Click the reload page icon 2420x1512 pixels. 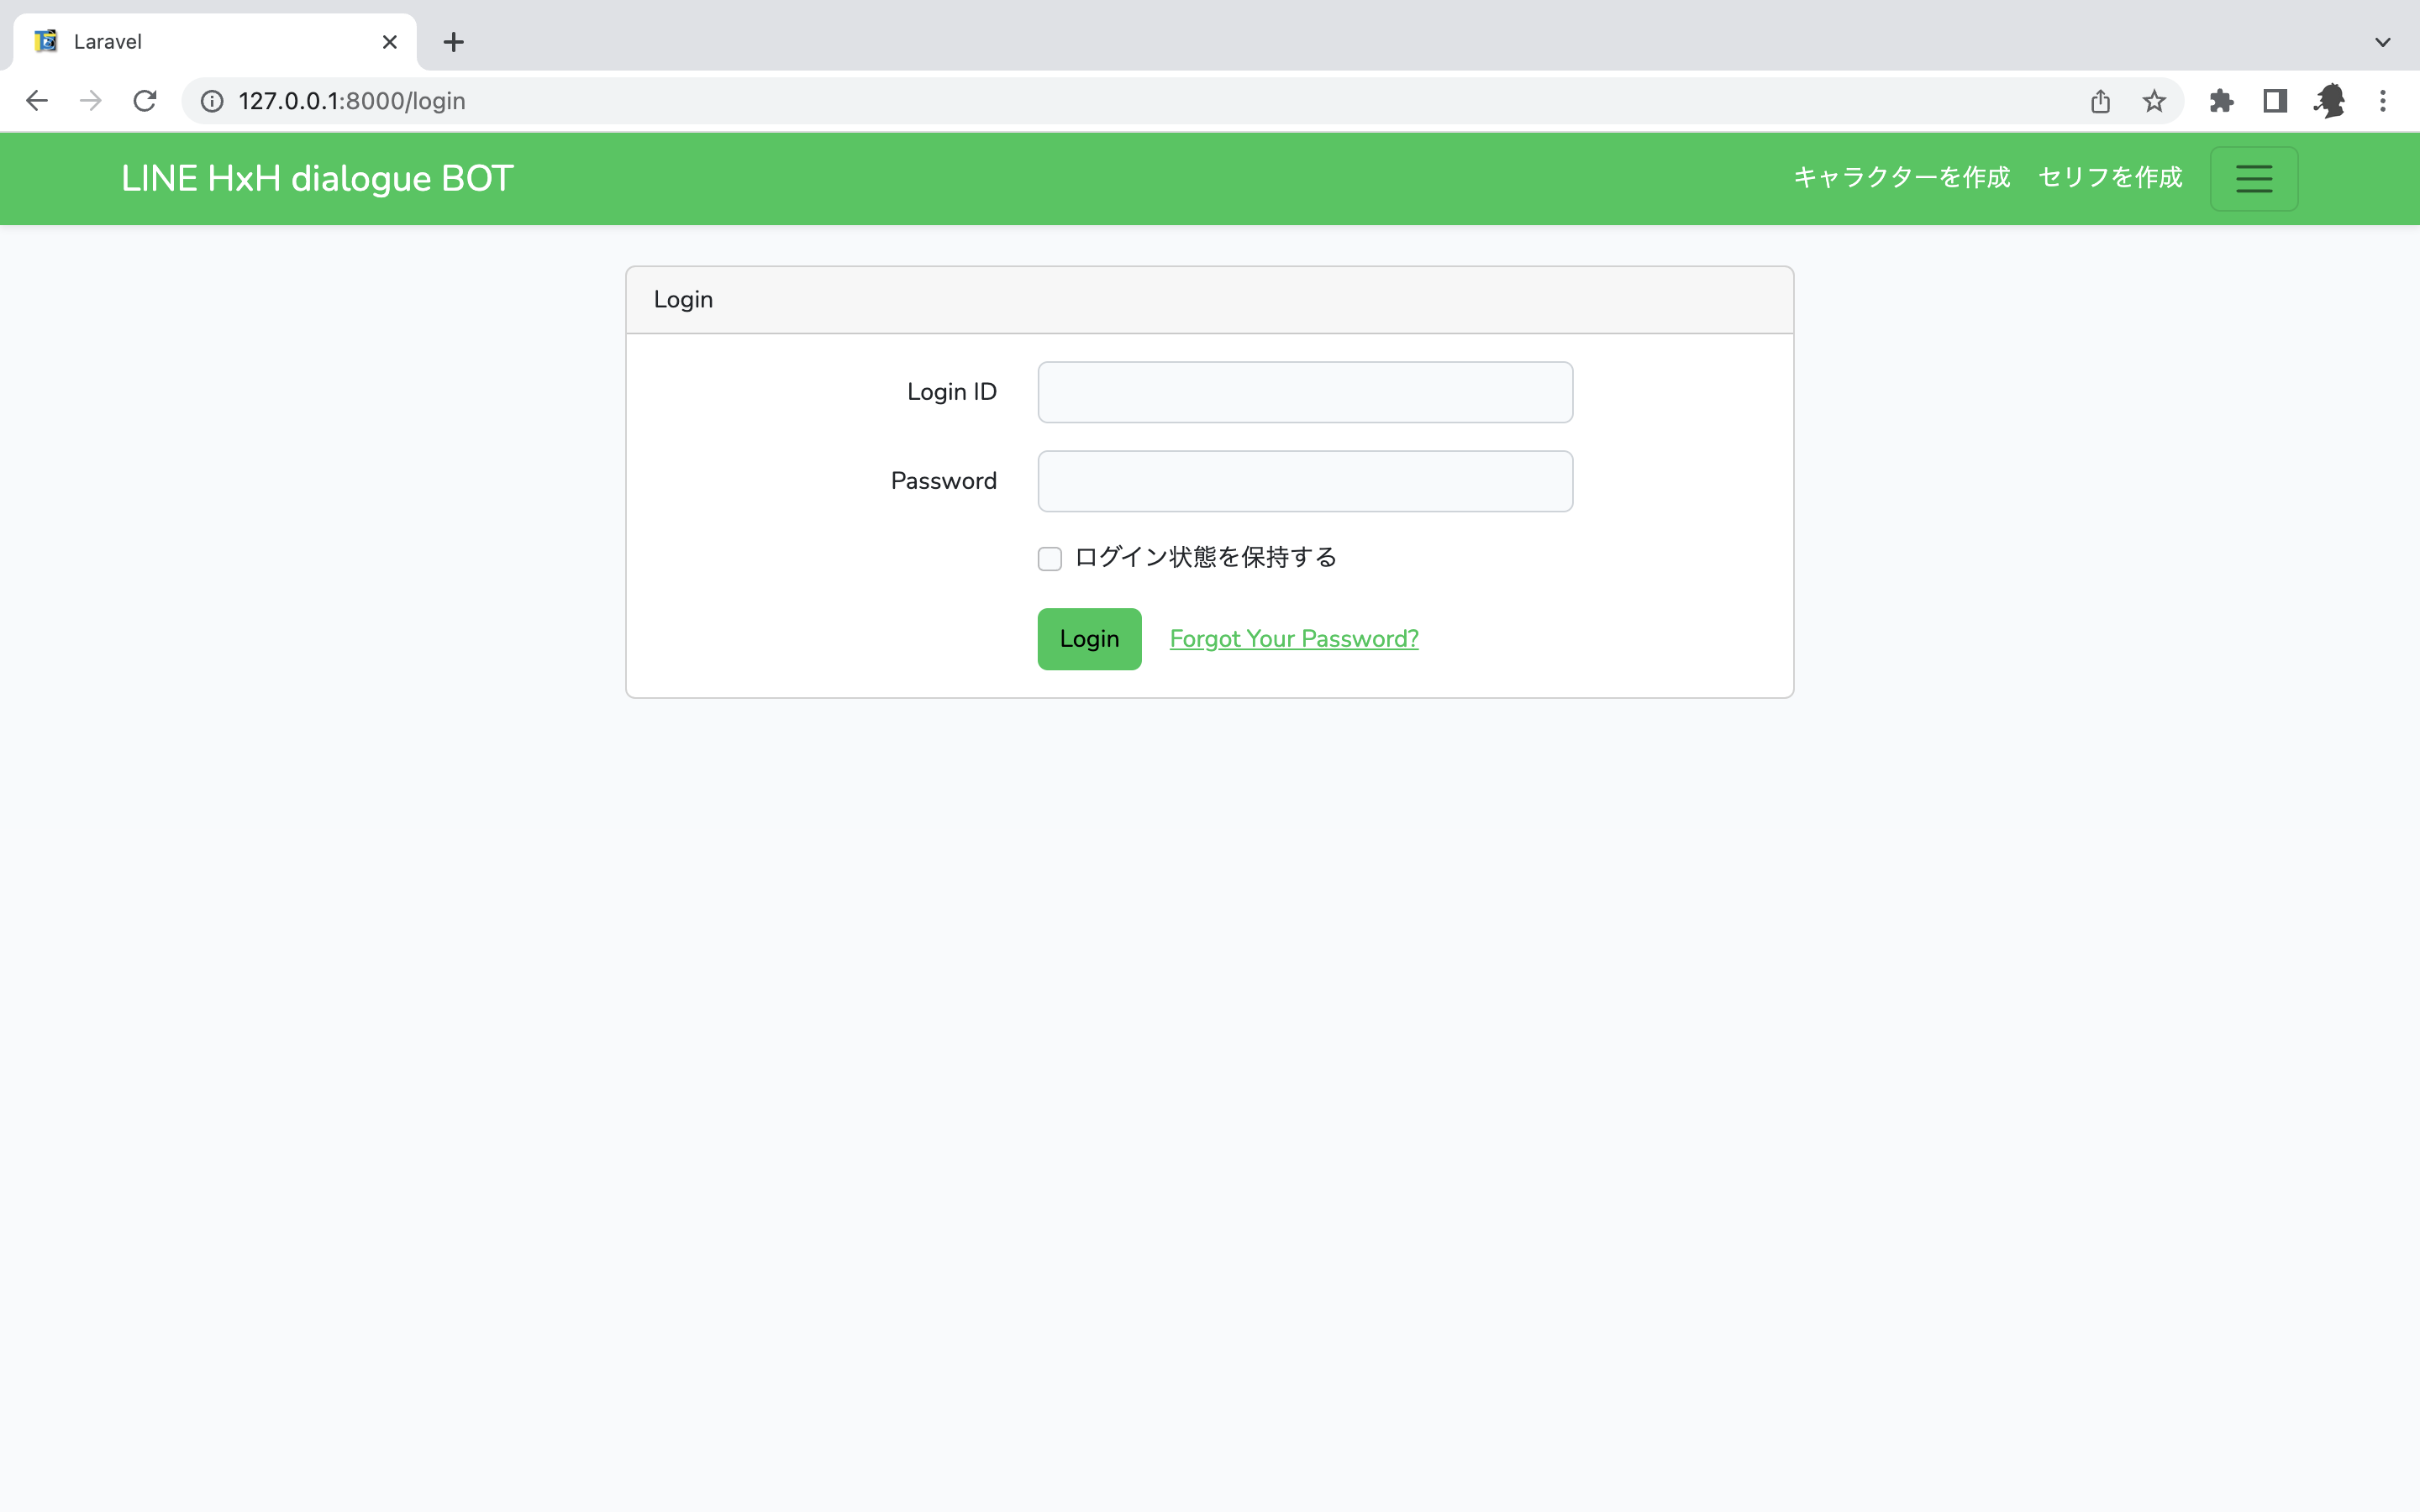144,100
